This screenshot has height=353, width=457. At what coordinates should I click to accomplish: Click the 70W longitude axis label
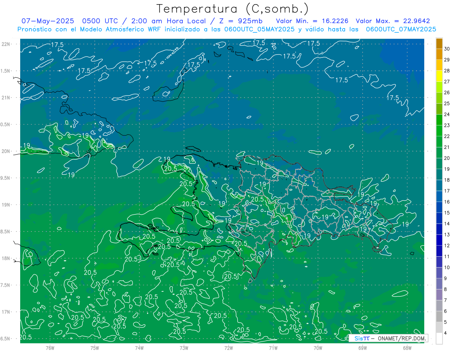click(318, 348)
